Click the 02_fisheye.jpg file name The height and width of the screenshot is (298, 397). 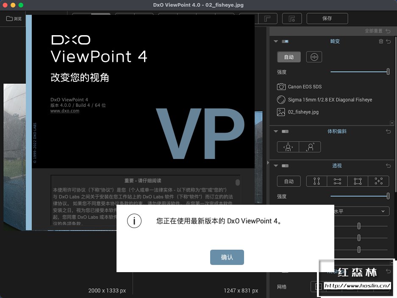point(303,112)
